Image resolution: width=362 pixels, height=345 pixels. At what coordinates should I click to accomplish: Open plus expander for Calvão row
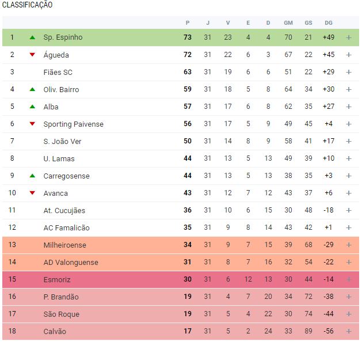pyautogui.click(x=348, y=331)
